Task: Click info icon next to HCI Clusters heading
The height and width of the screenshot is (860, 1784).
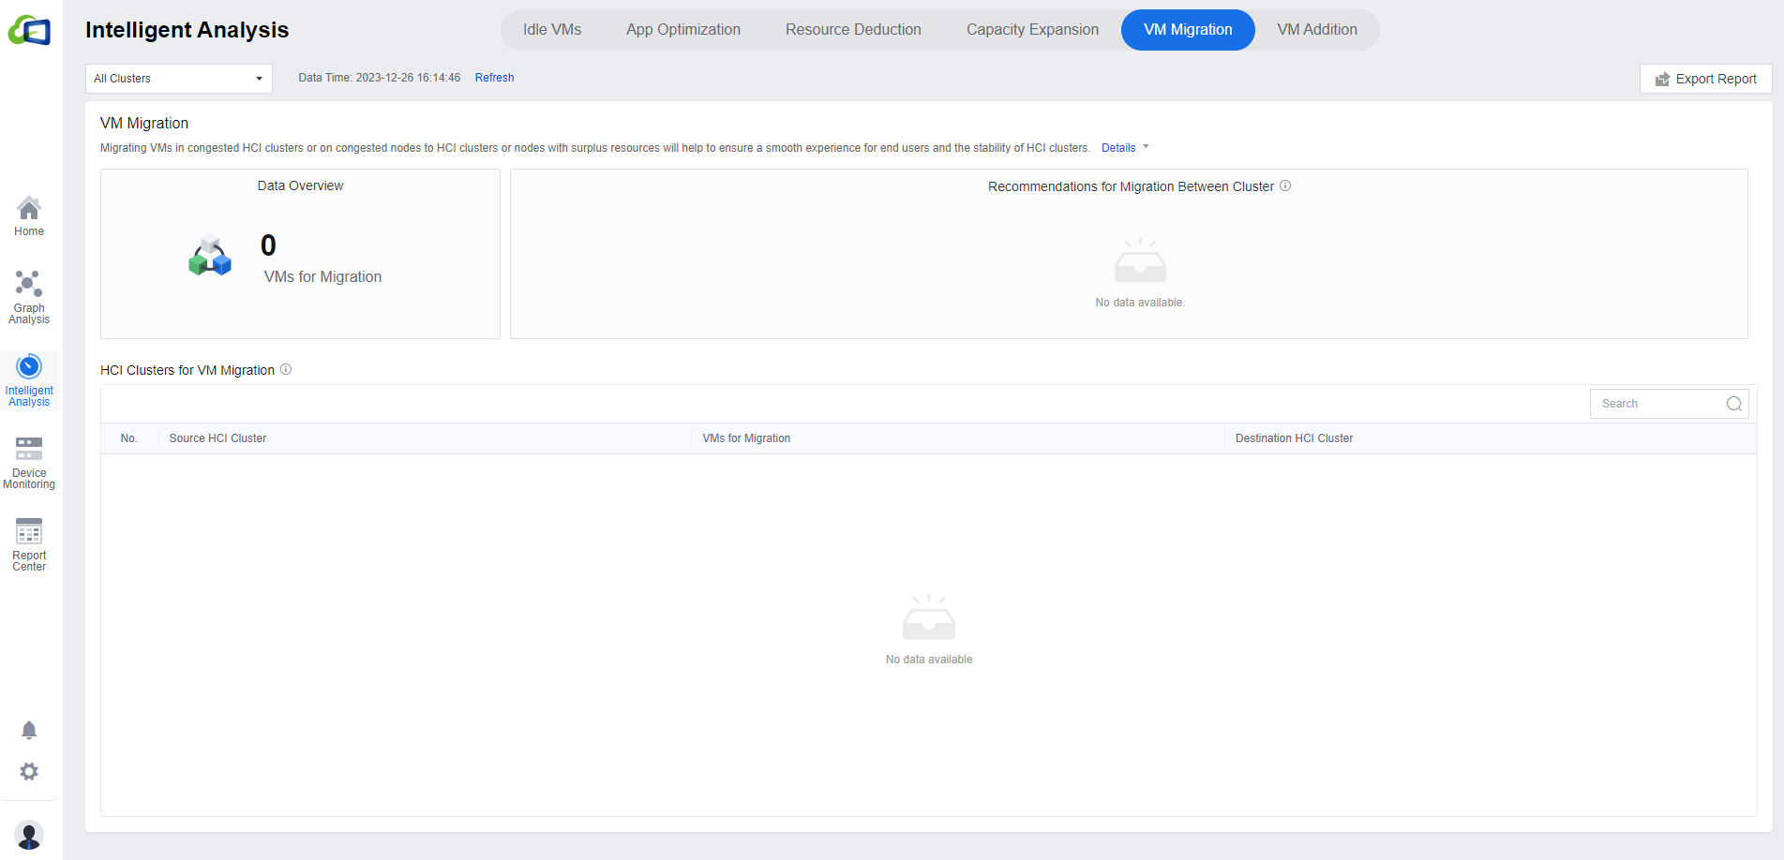Action: [286, 369]
